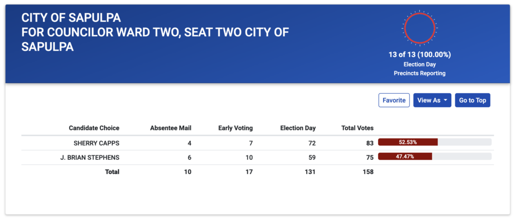Screen dimensions: 514x219
Task: Click the grand total of 158 votes
Action: 367,172
